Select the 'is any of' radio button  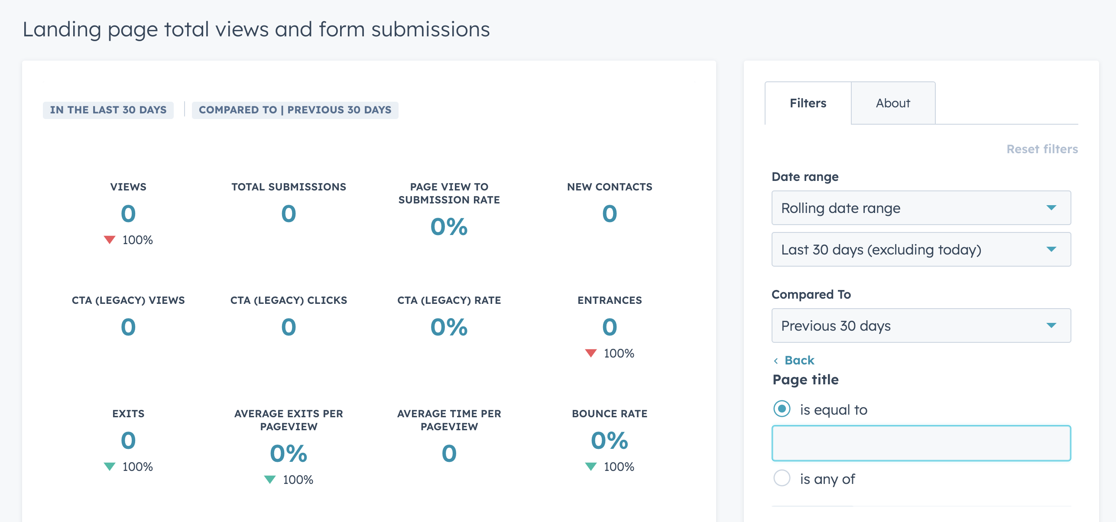pos(782,478)
